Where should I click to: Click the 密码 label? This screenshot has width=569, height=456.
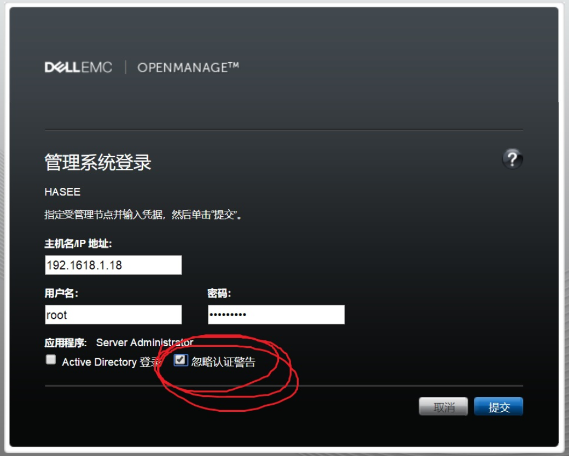219,293
